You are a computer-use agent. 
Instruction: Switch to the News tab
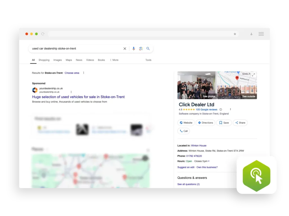[x=79, y=60]
